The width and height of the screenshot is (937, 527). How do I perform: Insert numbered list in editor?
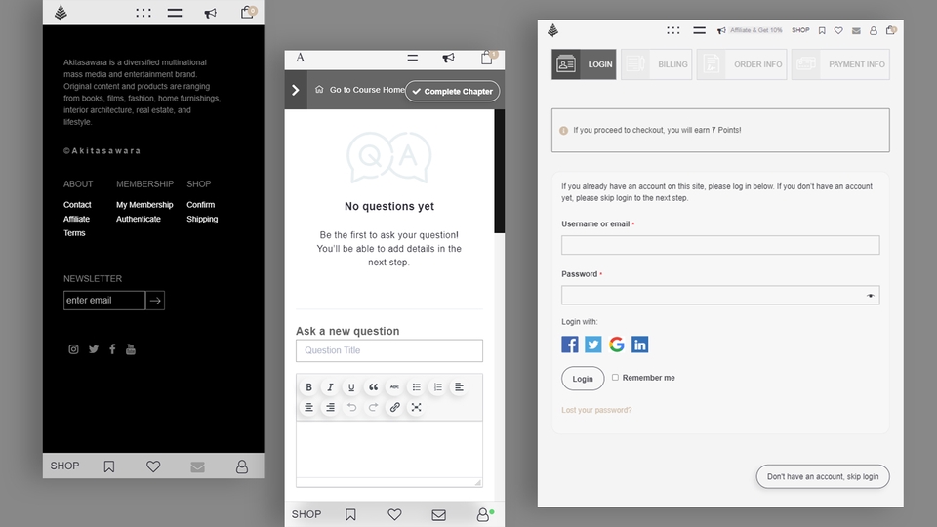(437, 387)
